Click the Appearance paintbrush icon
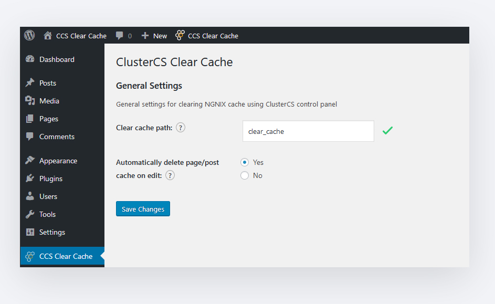 [x=30, y=160]
